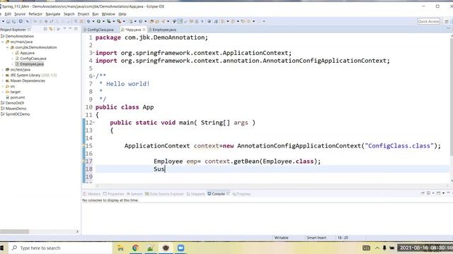Click the Display Selected Console icon
The width and height of the screenshot is (453, 254).
point(428,193)
